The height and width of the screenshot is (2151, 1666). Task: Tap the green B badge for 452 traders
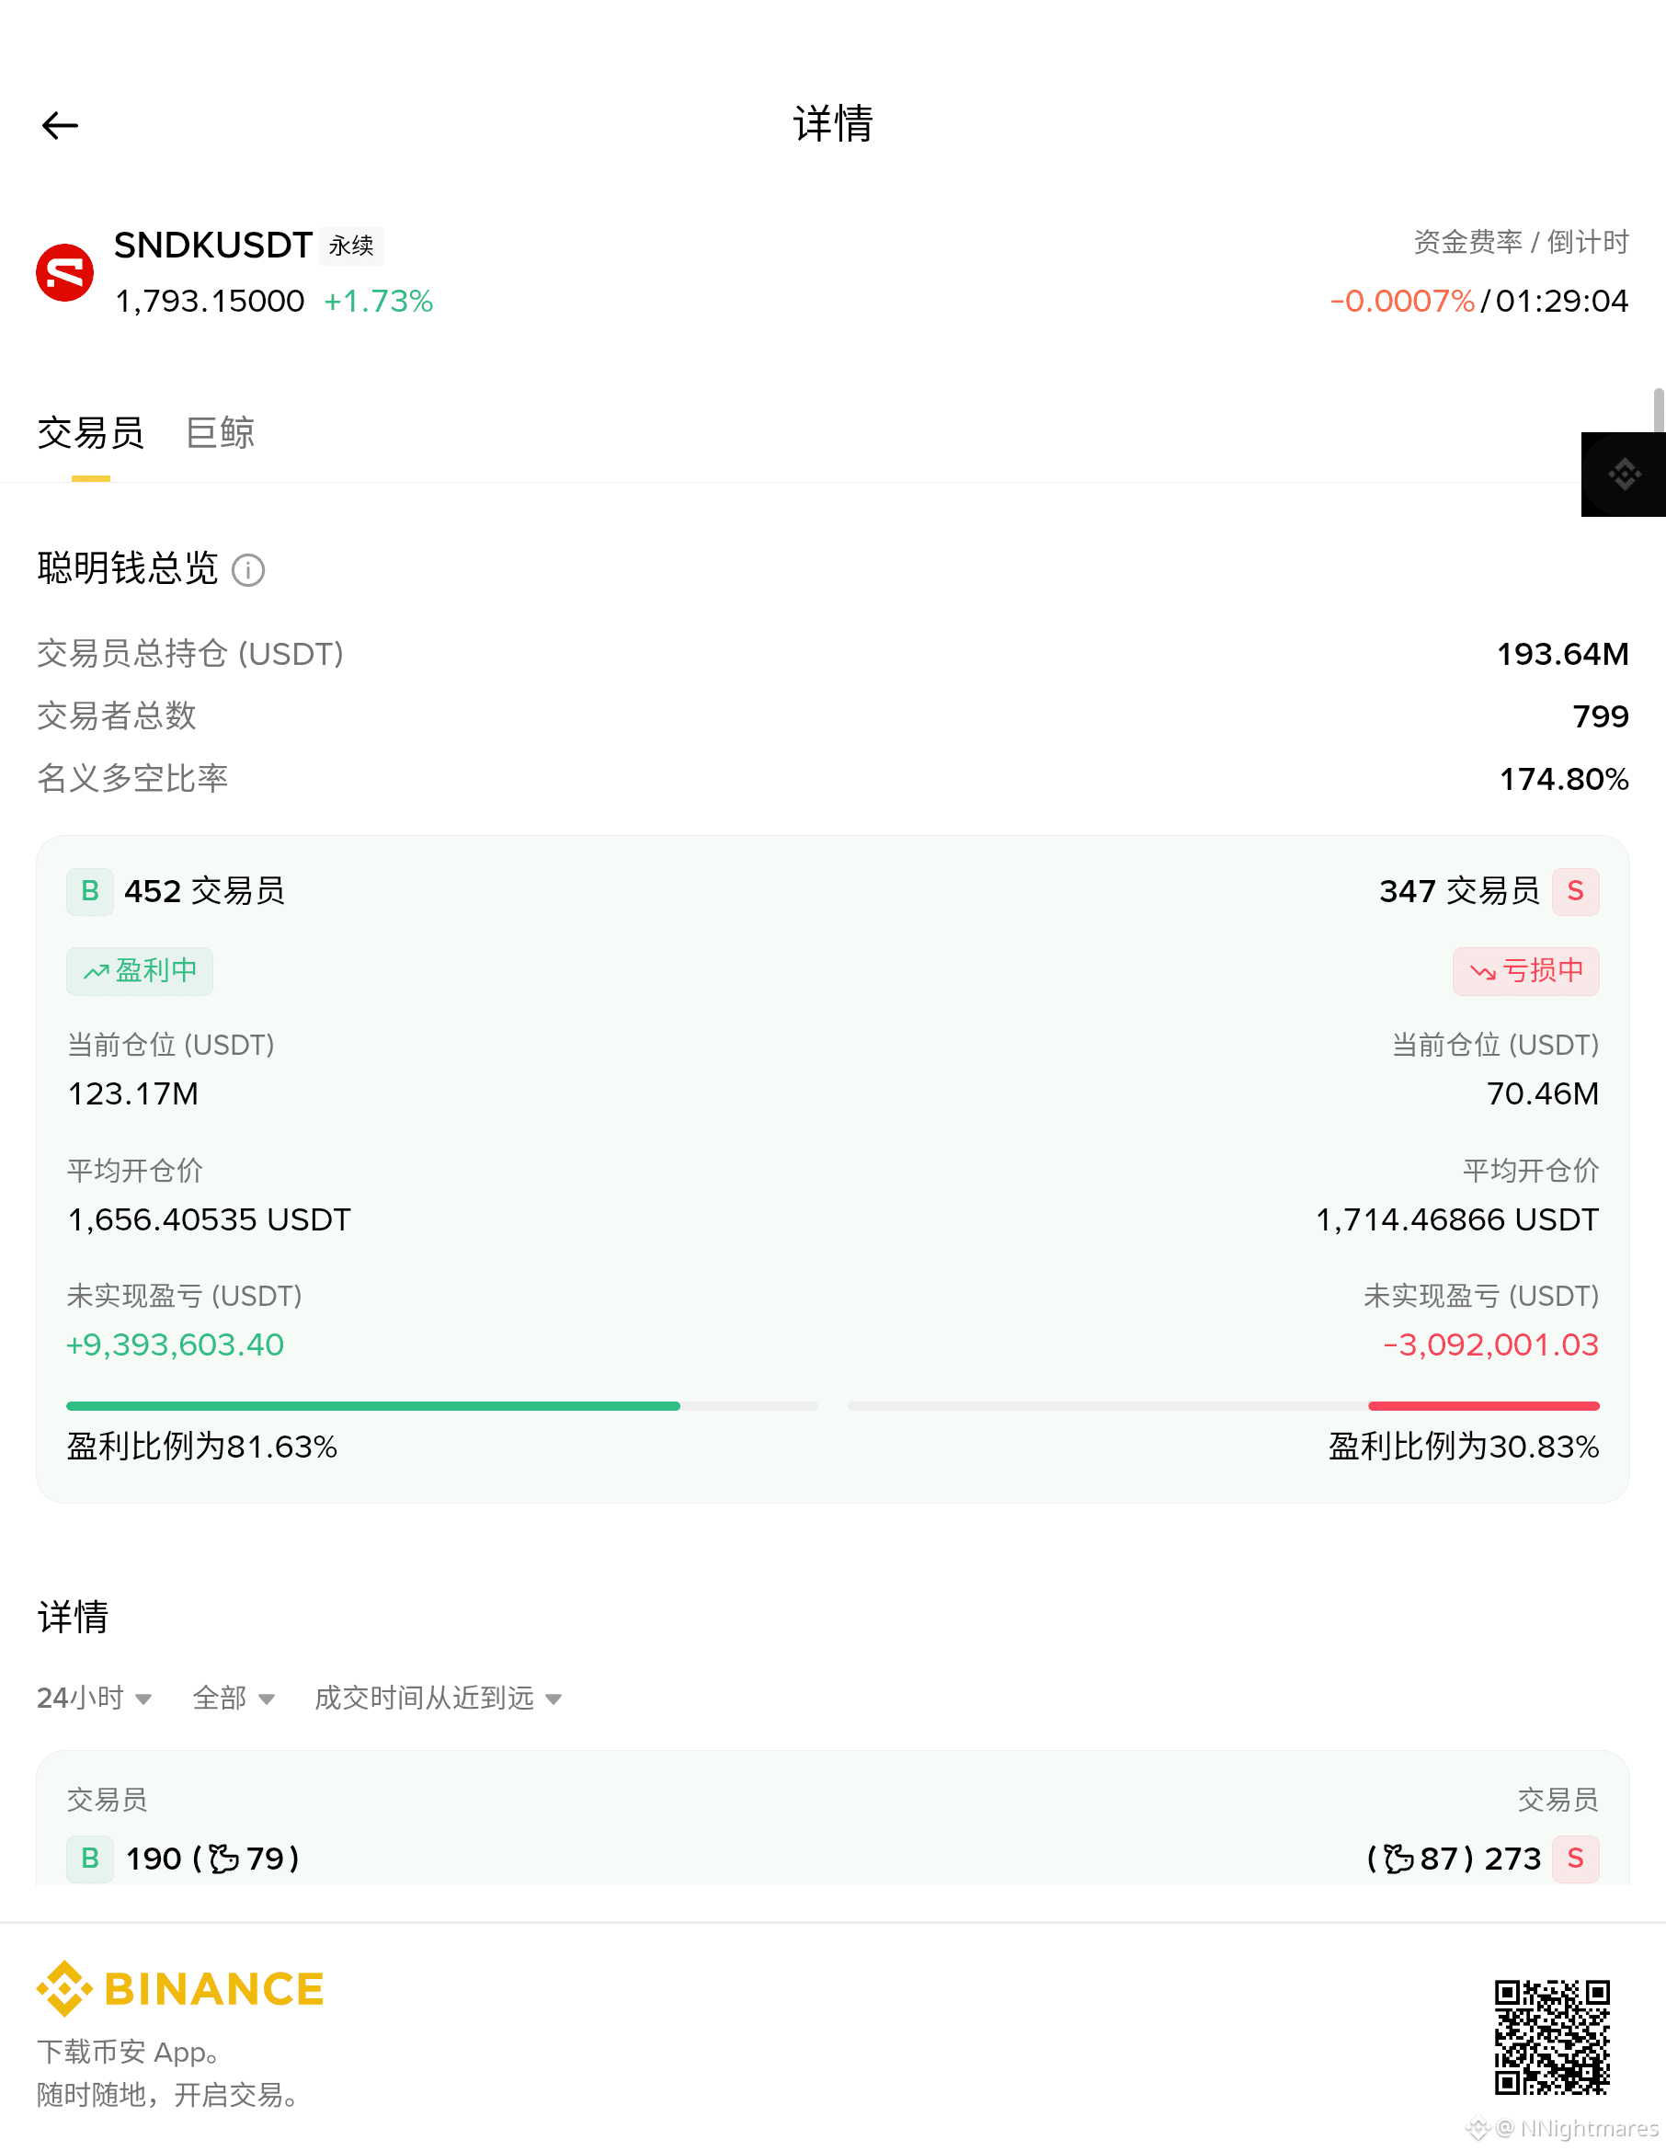tap(89, 891)
